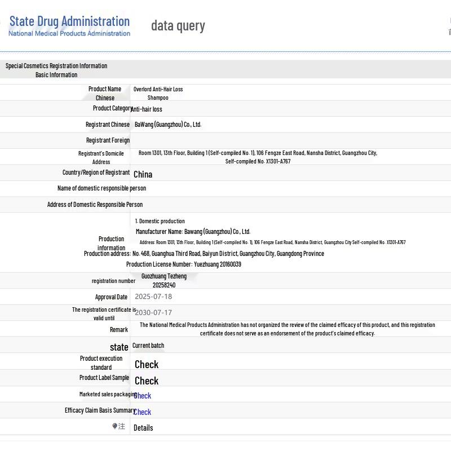Select the state value 'Current batch'
Viewport: 451px width, 451px height.
[148, 346]
